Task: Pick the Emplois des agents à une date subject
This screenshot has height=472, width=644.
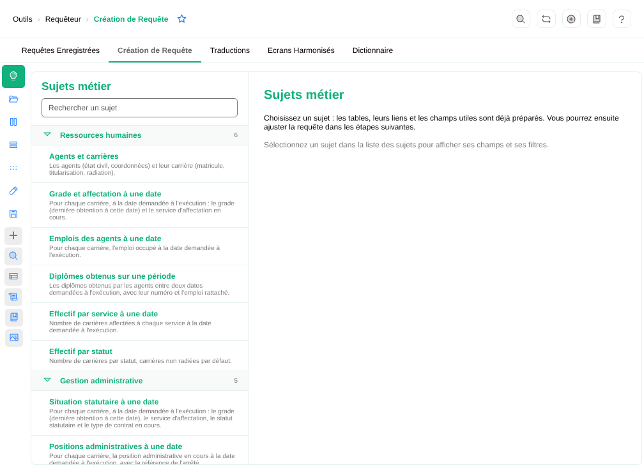Action: 140,246
